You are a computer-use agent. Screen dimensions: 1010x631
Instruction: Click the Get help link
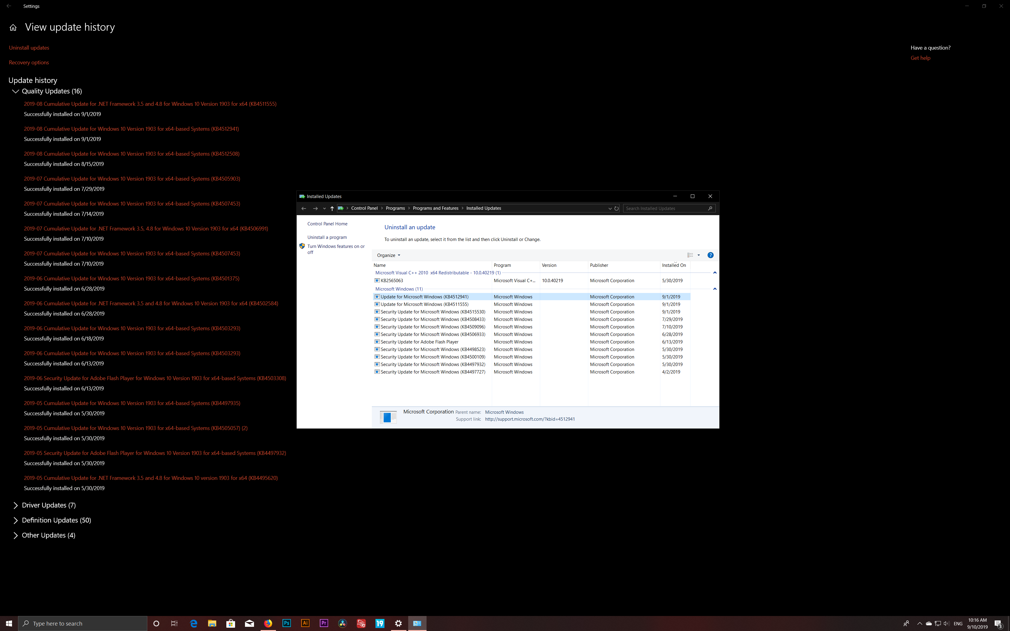[920, 58]
